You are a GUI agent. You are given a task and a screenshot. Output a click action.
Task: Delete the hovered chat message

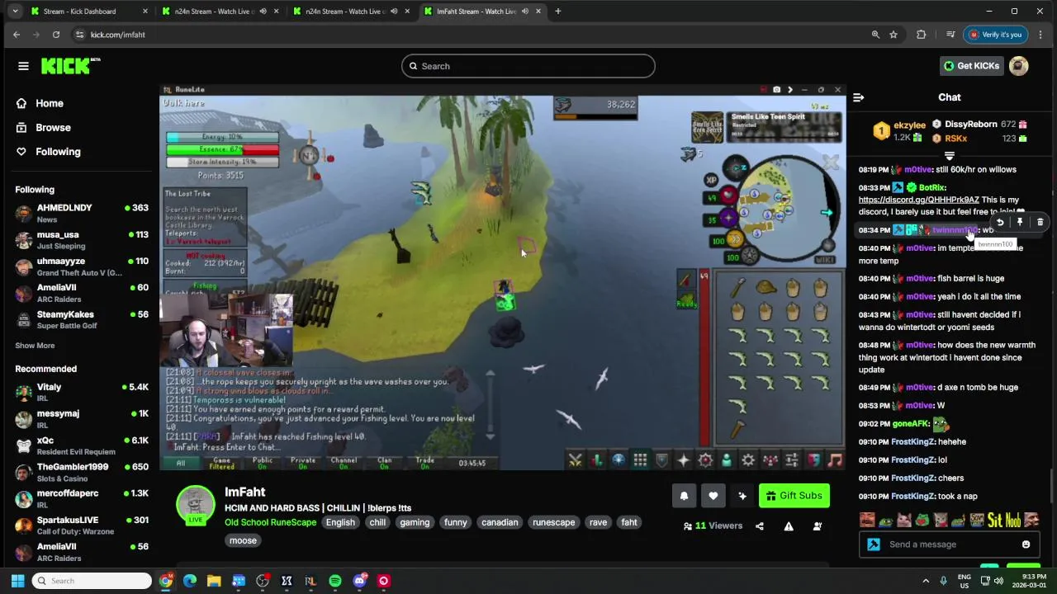pyautogui.click(x=1040, y=222)
